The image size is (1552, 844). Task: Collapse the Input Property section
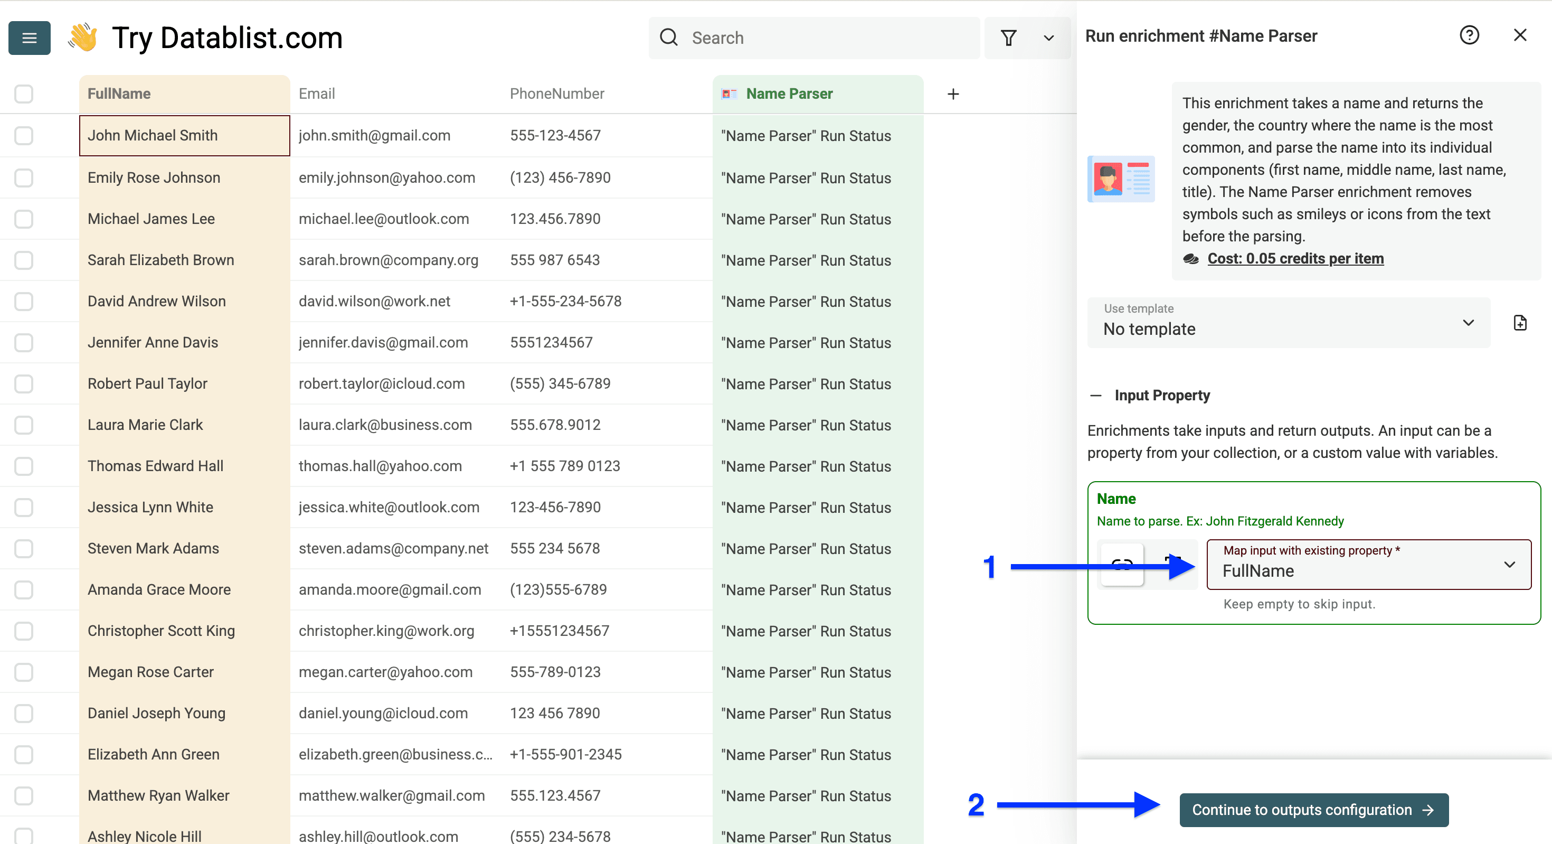[1096, 396]
